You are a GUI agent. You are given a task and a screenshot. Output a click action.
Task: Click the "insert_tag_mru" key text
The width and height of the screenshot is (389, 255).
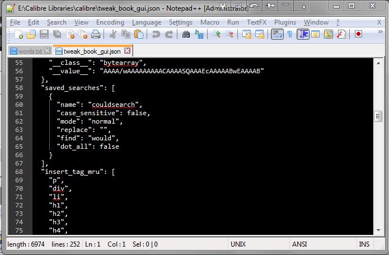(x=72, y=172)
